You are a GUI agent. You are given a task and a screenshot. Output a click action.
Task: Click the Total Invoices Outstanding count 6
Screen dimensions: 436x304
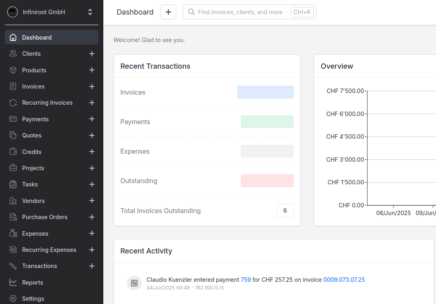[x=285, y=211]
